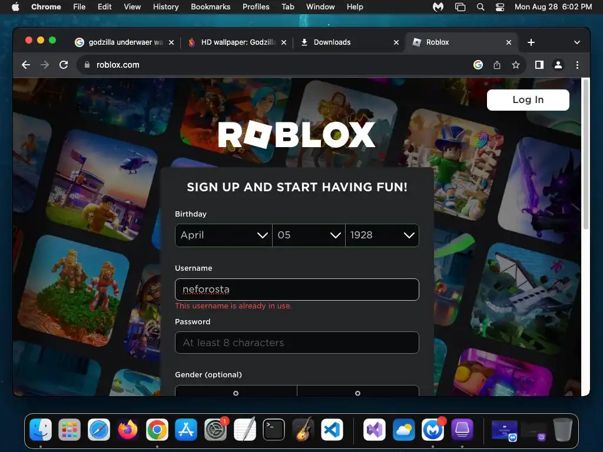
Task: Open Terminal from the Dock
Action: tap(273, 429)
